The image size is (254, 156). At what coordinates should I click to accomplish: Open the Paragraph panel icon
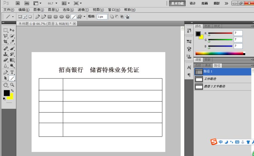pyautogui.click(x=189, y=75)
